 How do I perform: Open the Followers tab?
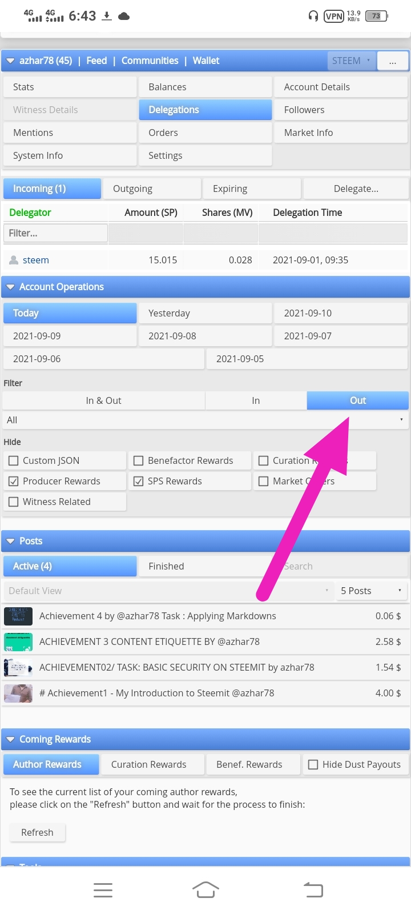[341, 110]
